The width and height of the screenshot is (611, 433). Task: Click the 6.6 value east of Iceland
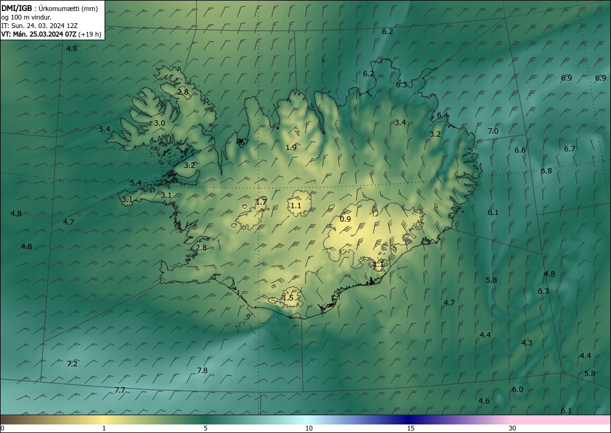520,150
